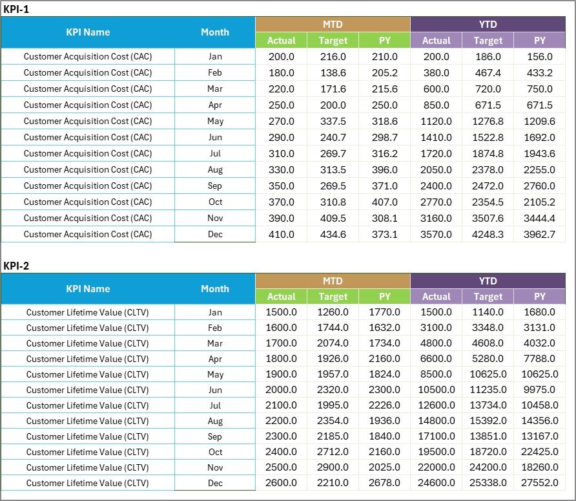Select the Target header under YTD in KPI-2
This screenshot has width=576, height=501.
pyautogui.click(x=488, y=297)
